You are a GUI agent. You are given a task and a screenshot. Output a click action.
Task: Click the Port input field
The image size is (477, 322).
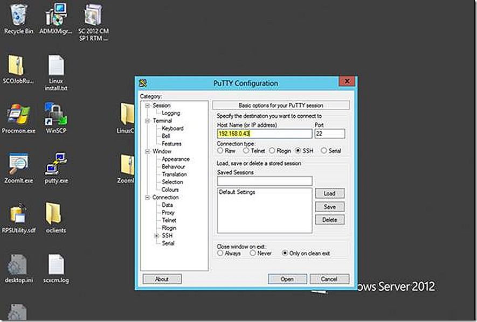330,134
